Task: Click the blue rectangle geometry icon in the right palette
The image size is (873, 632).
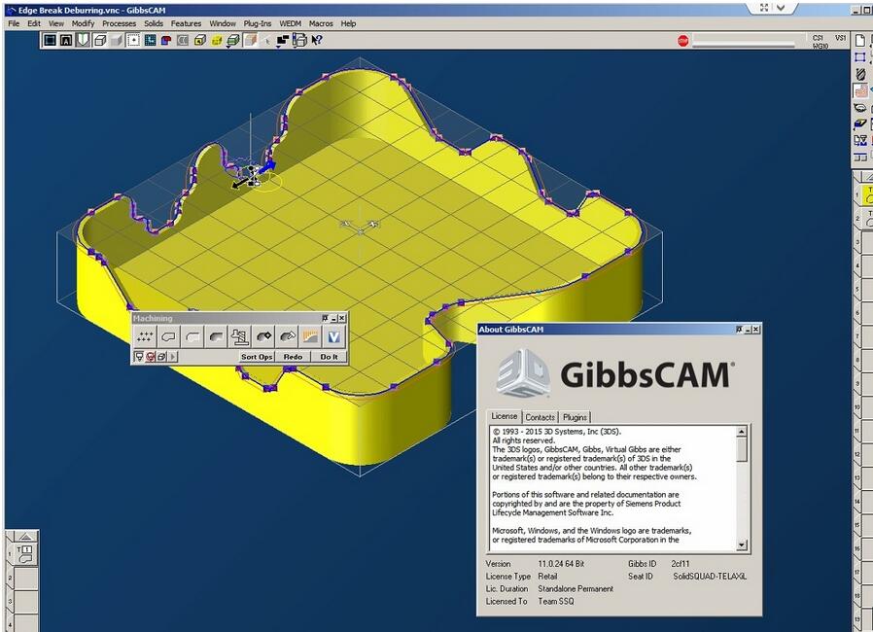Action: [860, 56]
